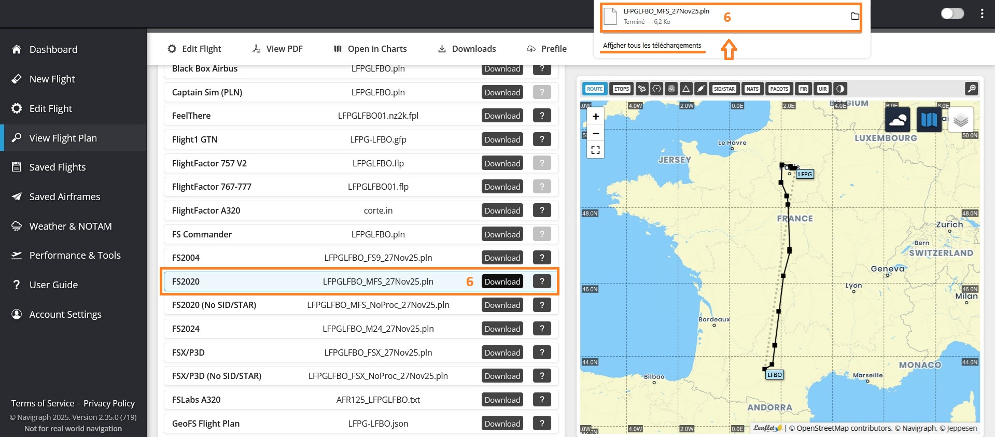Download the FS2020 (No SID/STAR) file
Screen dimensions: 995x437
click(x=502, y=305)
